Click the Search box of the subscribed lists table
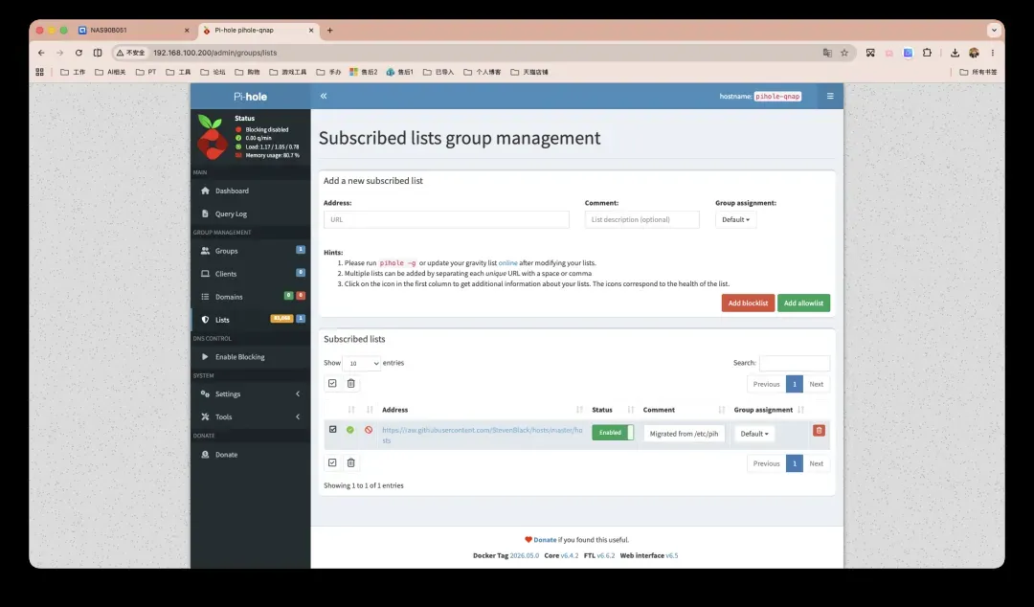The image size is (1034, 607). (795, 363)
